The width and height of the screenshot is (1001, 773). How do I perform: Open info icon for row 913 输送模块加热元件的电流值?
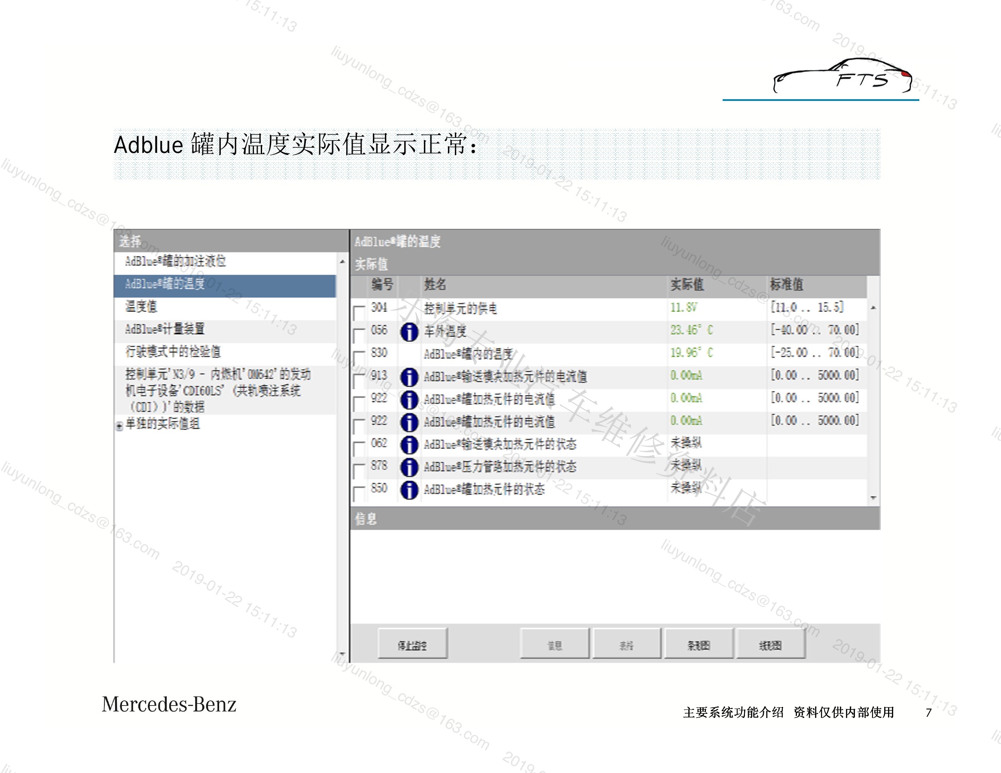click(x=409, y=377)
